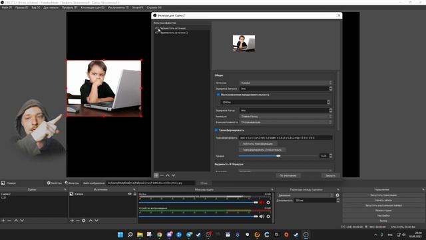Toggle visibility eye of Камера source

[130, 194]
